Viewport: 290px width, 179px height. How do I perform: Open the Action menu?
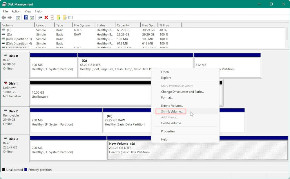[x=16, y=11]
